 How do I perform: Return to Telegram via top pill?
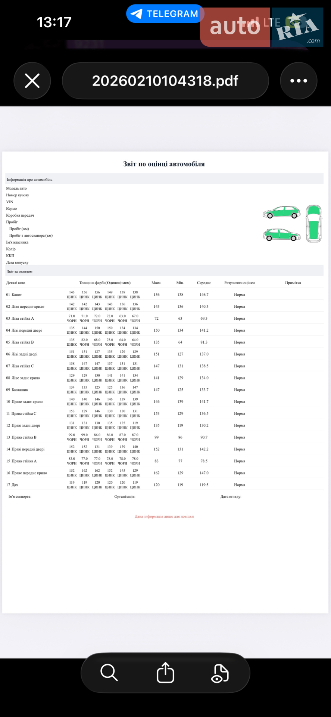165,14
